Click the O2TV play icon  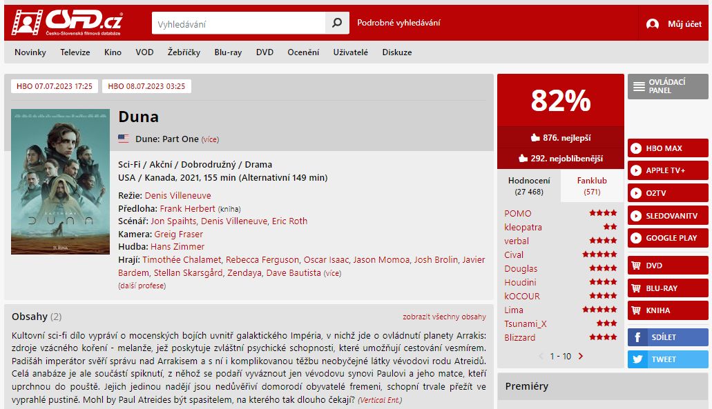tap(636, 193)
